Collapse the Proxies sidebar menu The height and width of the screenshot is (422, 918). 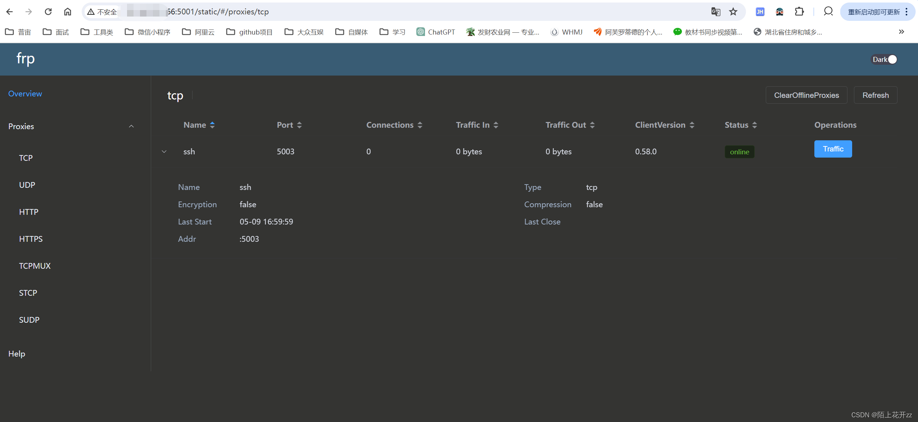pos(131,126)
